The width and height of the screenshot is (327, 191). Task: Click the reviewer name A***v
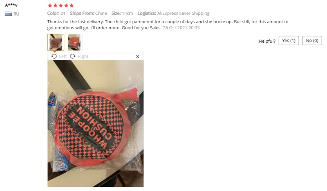coord(11,5)
